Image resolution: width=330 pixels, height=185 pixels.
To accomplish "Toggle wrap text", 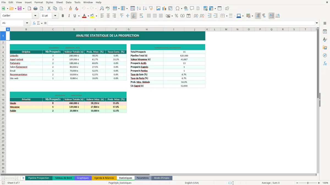I will (141, 16).
